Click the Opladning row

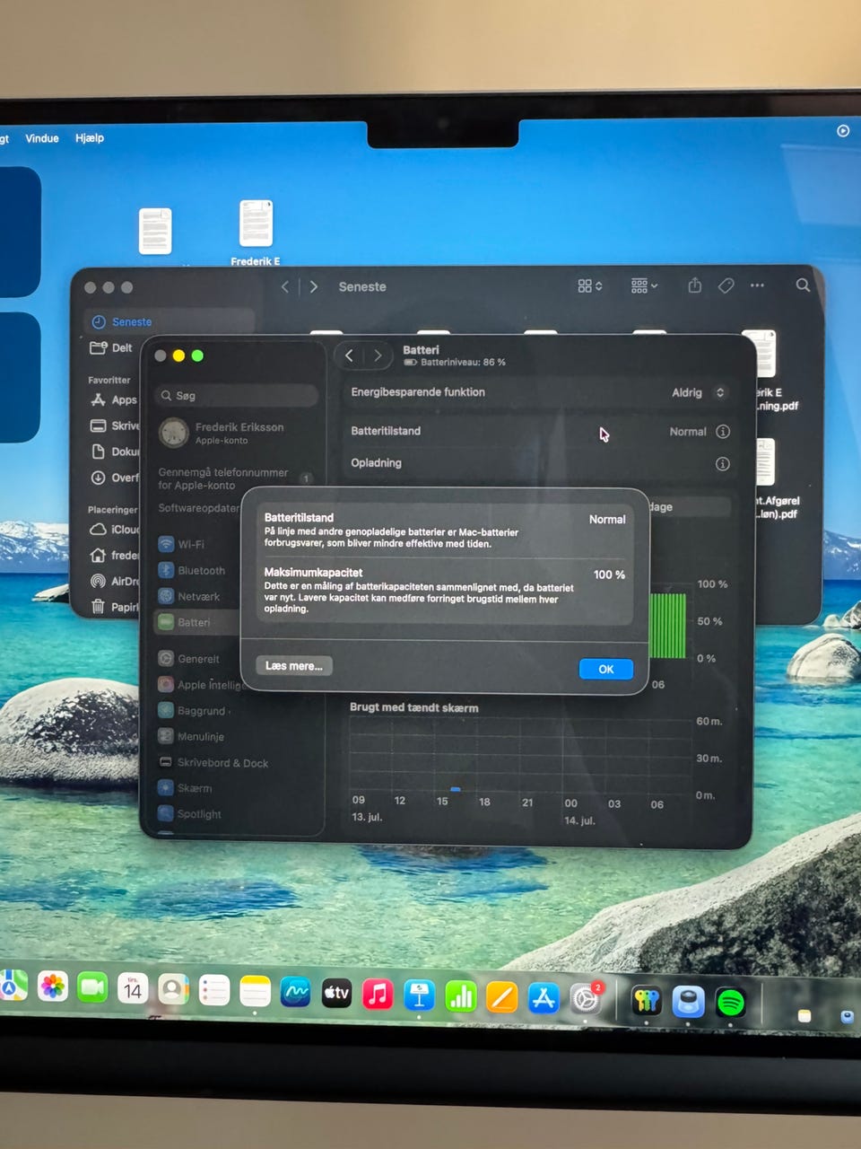[x=540, y=464]
